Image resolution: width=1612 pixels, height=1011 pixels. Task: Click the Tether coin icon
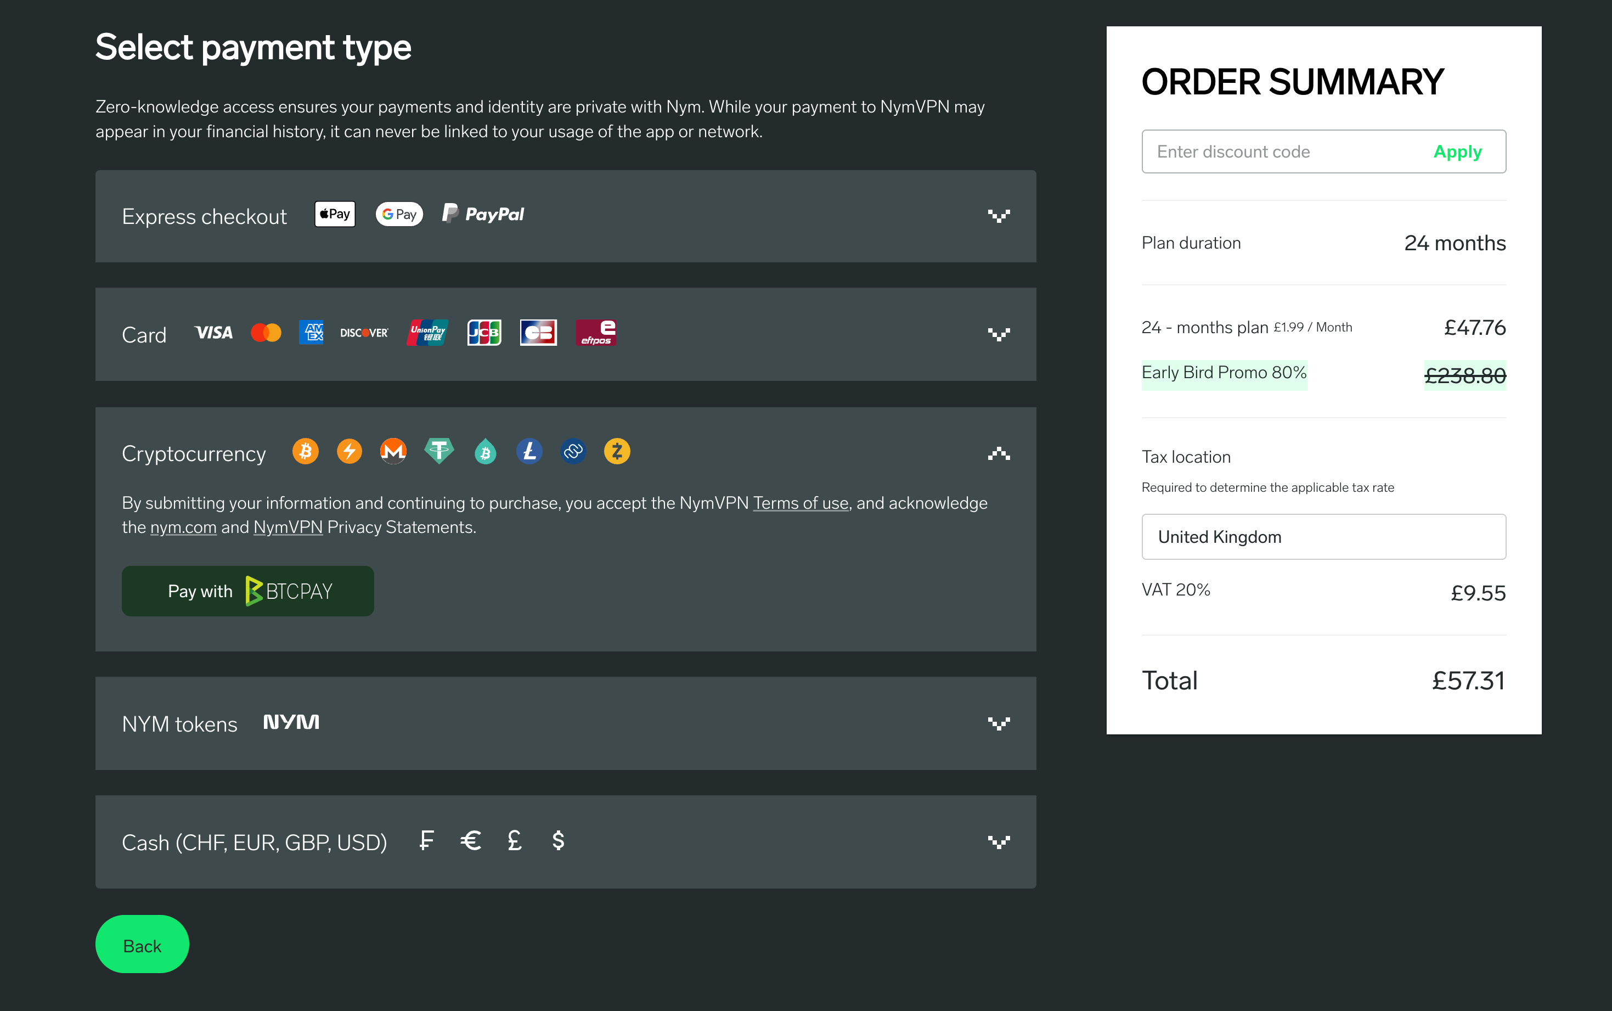[x=439, y=451]
